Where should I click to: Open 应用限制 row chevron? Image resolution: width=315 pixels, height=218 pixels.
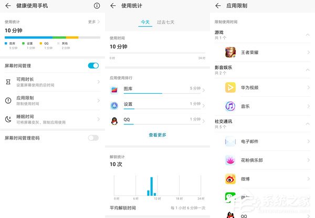pos(99,101)
